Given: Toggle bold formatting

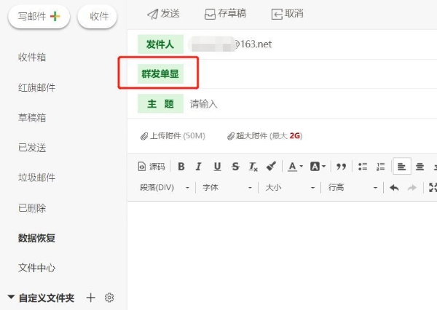Looking at the screenshot, I should tap(181, 167).
